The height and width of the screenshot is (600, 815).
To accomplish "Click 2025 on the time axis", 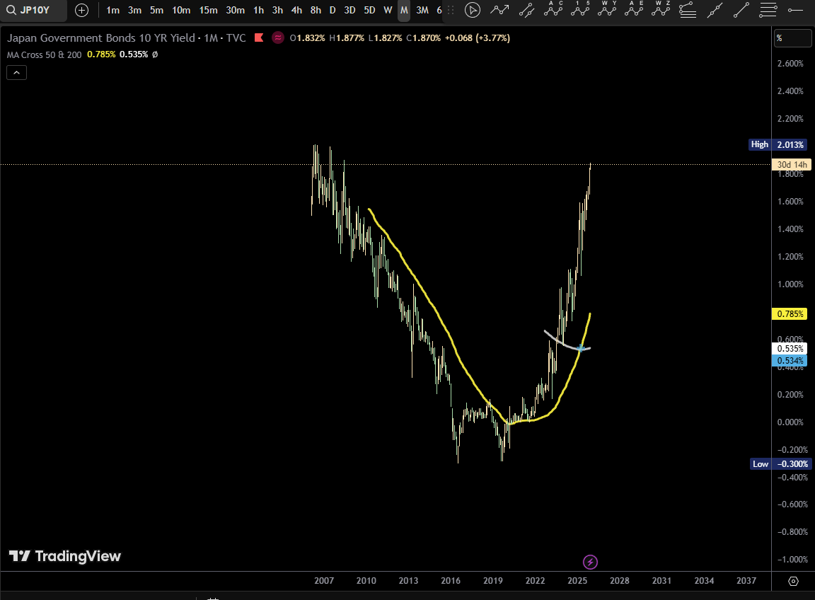I will 577,581.
